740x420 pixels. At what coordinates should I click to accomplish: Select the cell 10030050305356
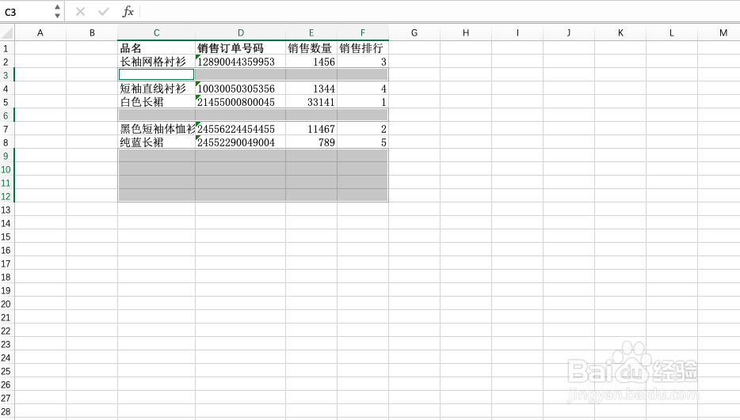241,89
